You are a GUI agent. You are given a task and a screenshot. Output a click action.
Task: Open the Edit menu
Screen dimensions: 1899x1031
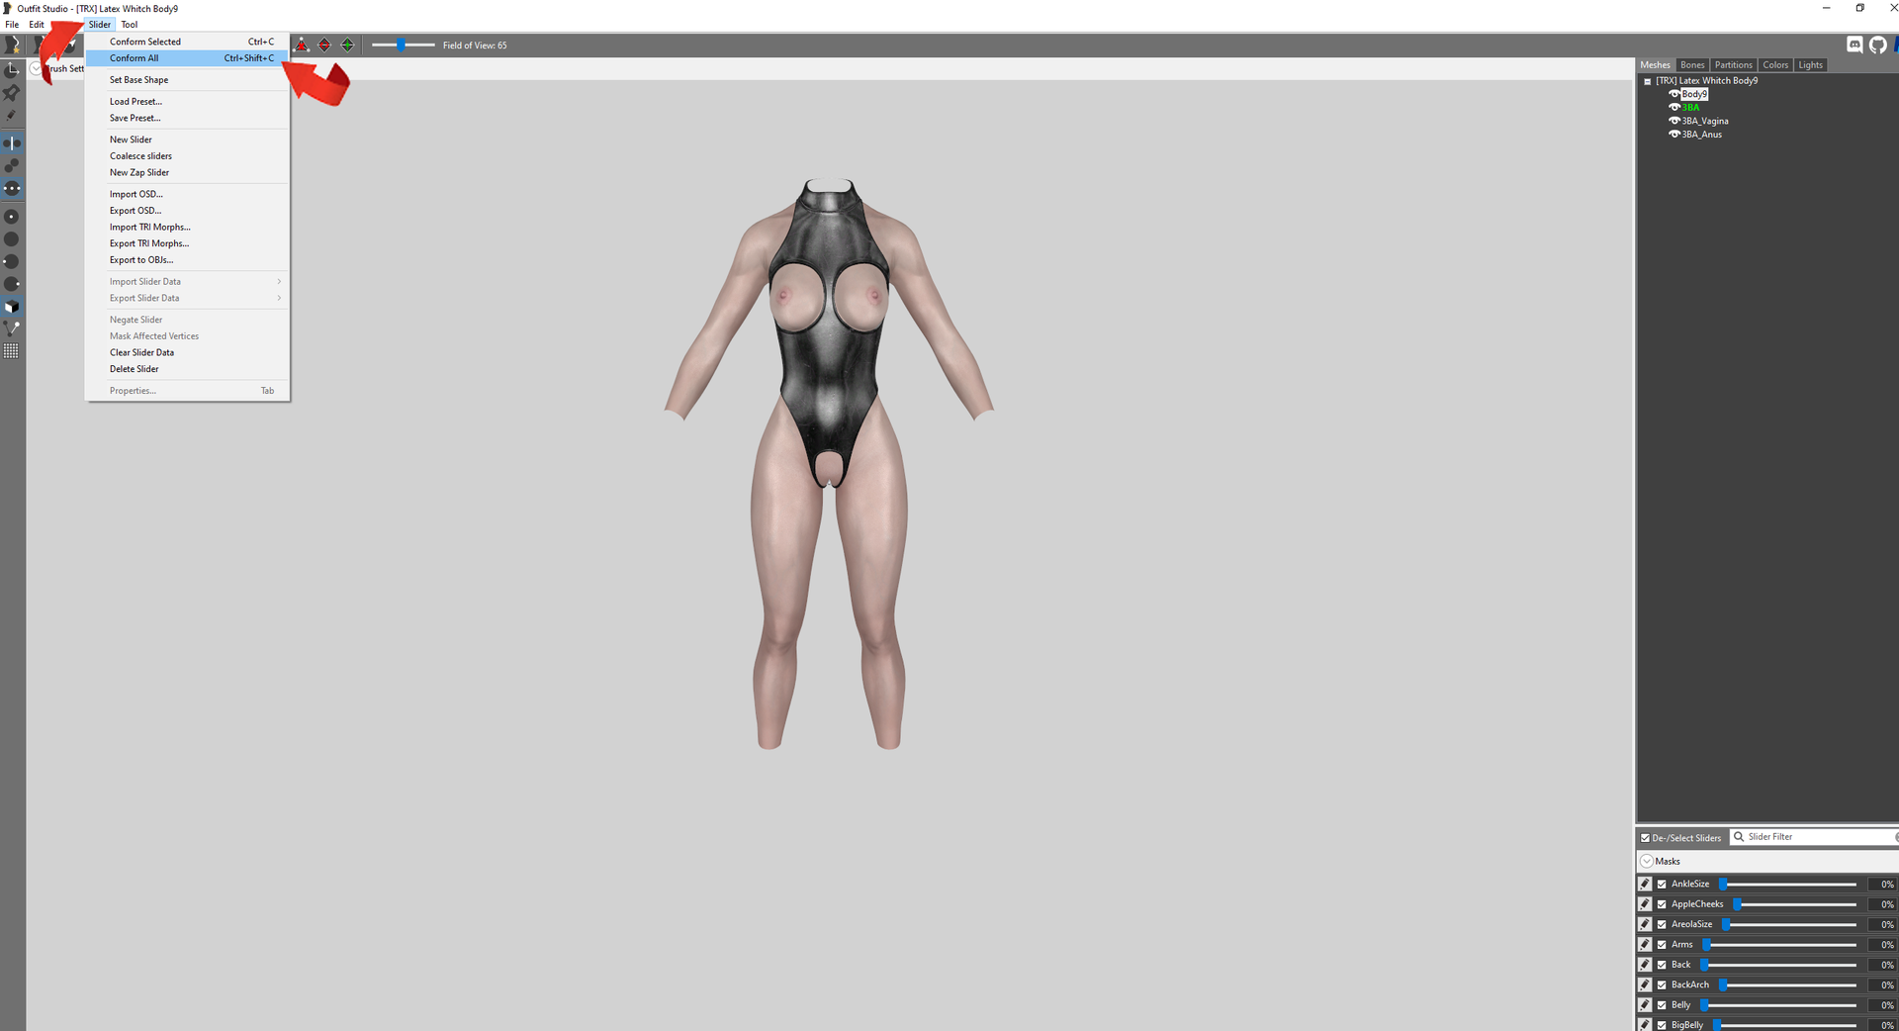coord(37,25)
